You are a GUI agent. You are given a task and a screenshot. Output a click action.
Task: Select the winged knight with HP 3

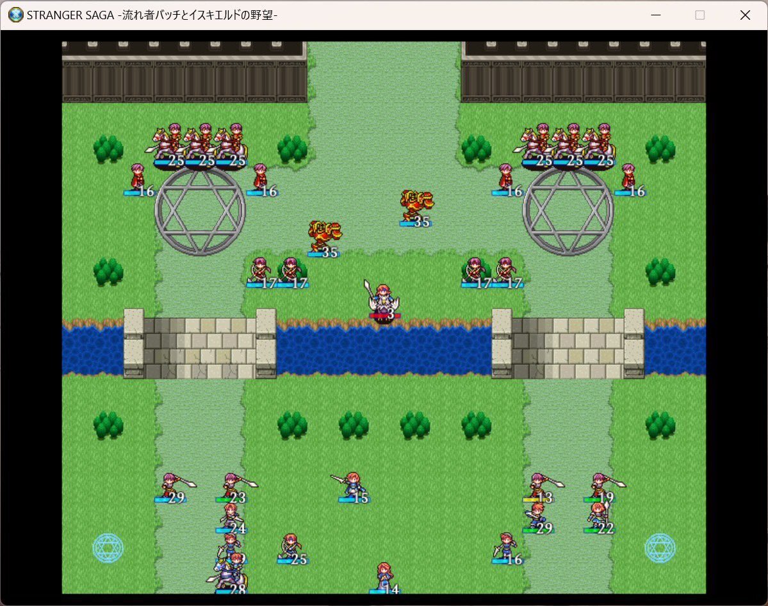pos(384,301)
